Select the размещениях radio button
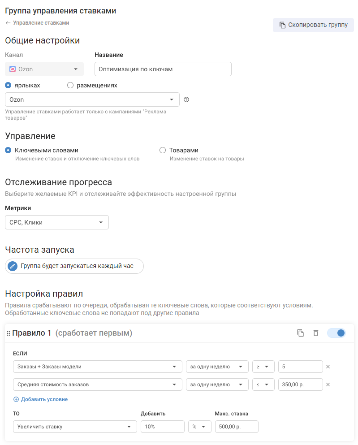Viewport: 358px width, 445px height. click(x=70, y=85)
